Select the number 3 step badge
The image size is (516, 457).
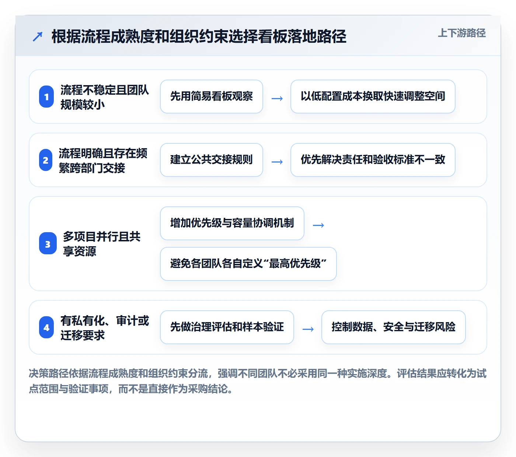(x=48, y=243)
